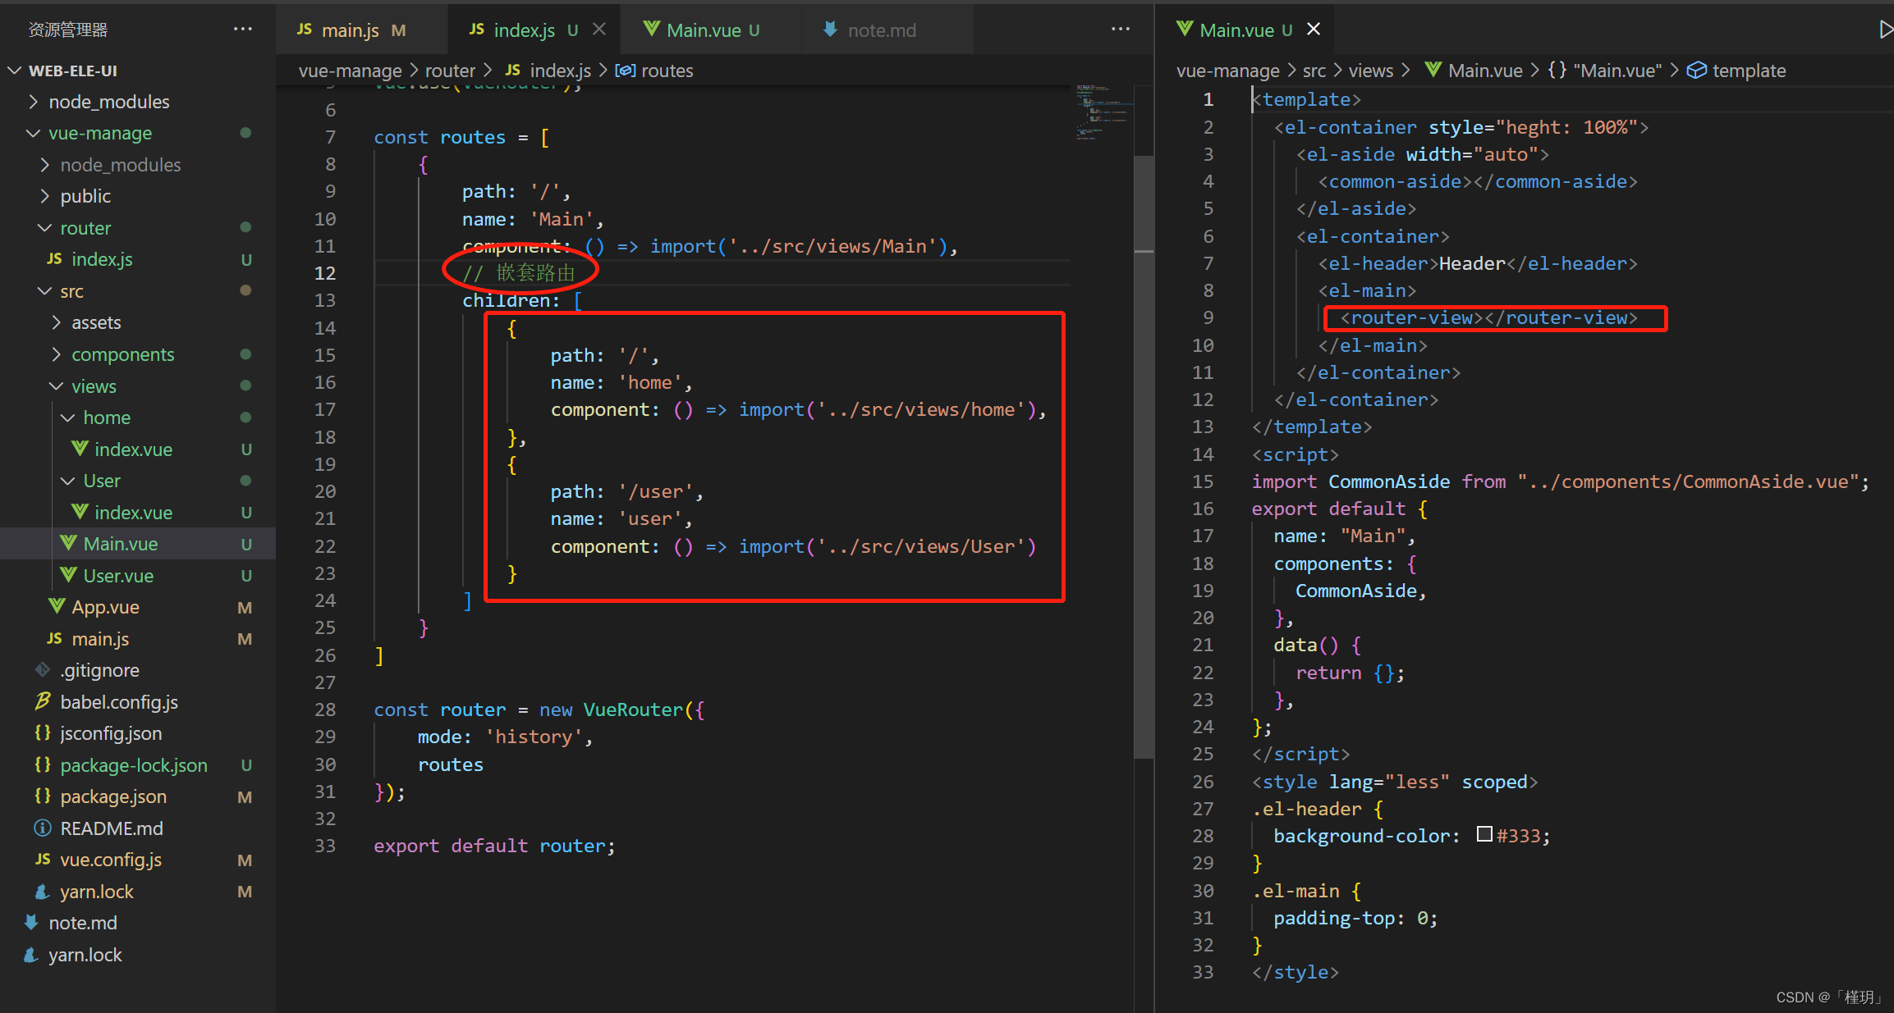
Task: Open left editor group more actions menu
Action: pos(1120,30)
